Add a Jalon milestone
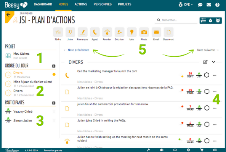Image resolution: width=226 pixels, height=152 pixels. [x=70, y=32]
